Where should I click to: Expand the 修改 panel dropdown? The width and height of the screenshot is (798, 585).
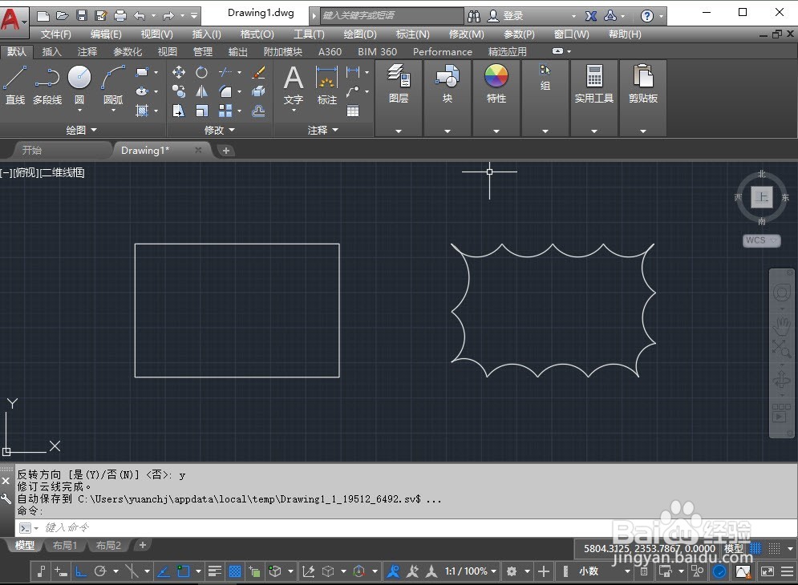[220, 131]
